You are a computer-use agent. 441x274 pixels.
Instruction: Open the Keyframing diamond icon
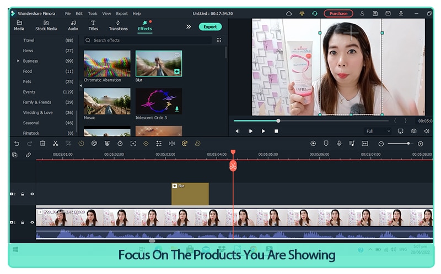[146, 144]
